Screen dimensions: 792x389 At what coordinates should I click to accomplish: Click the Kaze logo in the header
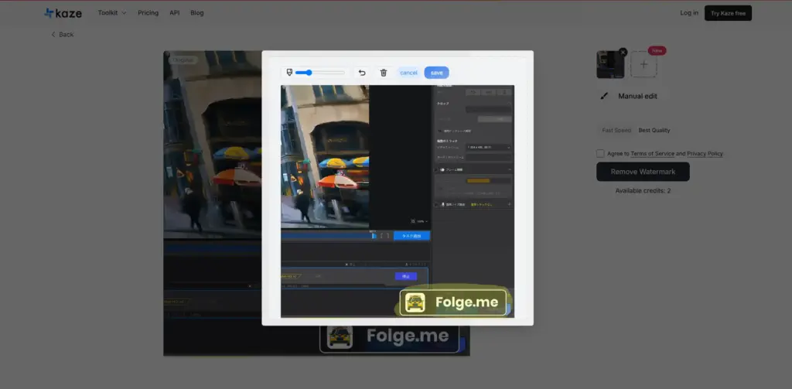tap(63, 13)
